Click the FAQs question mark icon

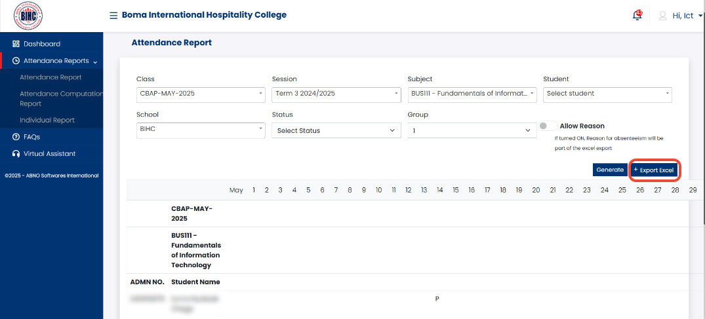pos(16,137)
